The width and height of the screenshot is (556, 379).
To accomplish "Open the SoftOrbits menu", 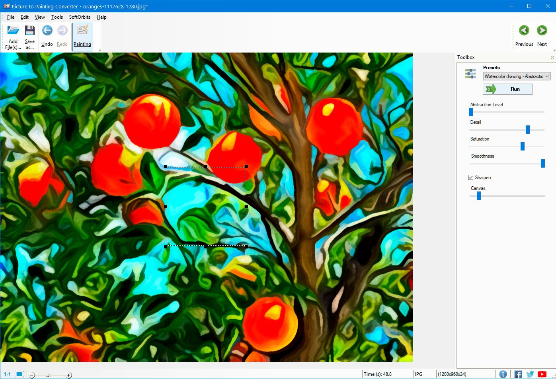I will point(79,17).
